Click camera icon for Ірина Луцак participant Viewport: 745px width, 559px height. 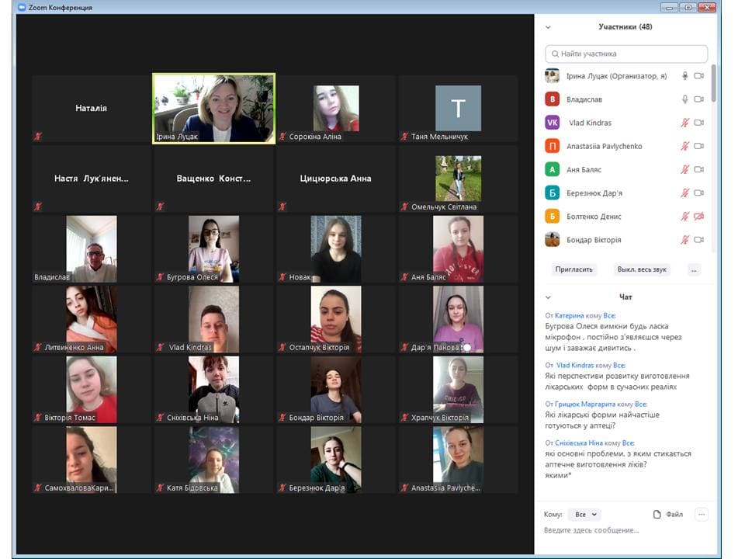pos(698,75)
